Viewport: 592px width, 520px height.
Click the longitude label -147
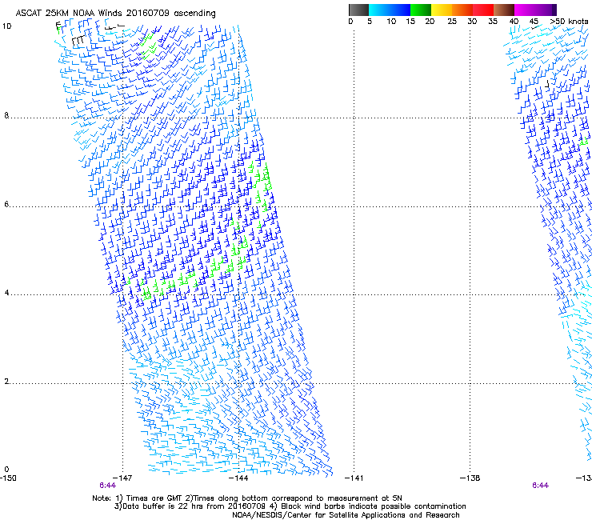click(x=122, y=478)
